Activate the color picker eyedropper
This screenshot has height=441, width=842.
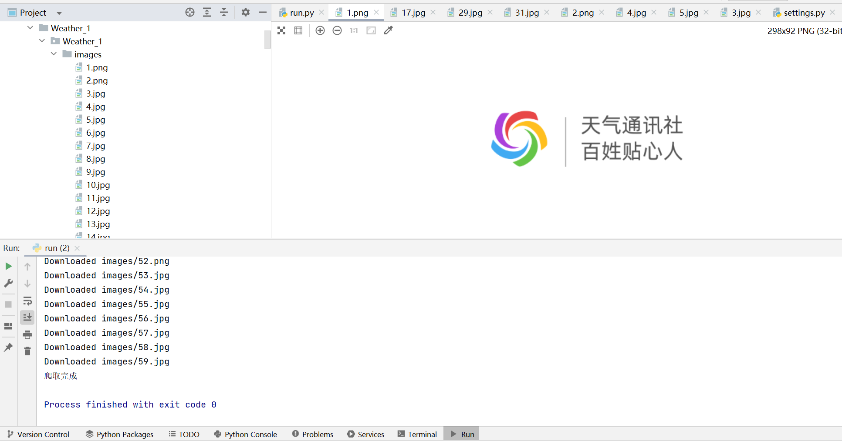pyautogui.click(x=389, y=30)
